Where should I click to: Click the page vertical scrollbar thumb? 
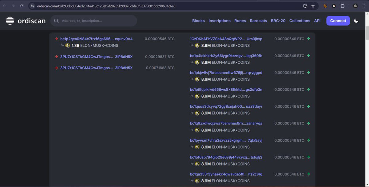[367, 33]
